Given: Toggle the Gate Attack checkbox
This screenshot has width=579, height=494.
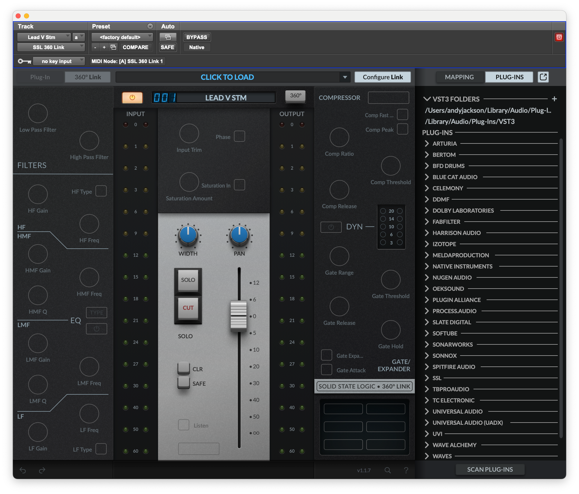Looking at the screenshot, I should click(326, 370).
